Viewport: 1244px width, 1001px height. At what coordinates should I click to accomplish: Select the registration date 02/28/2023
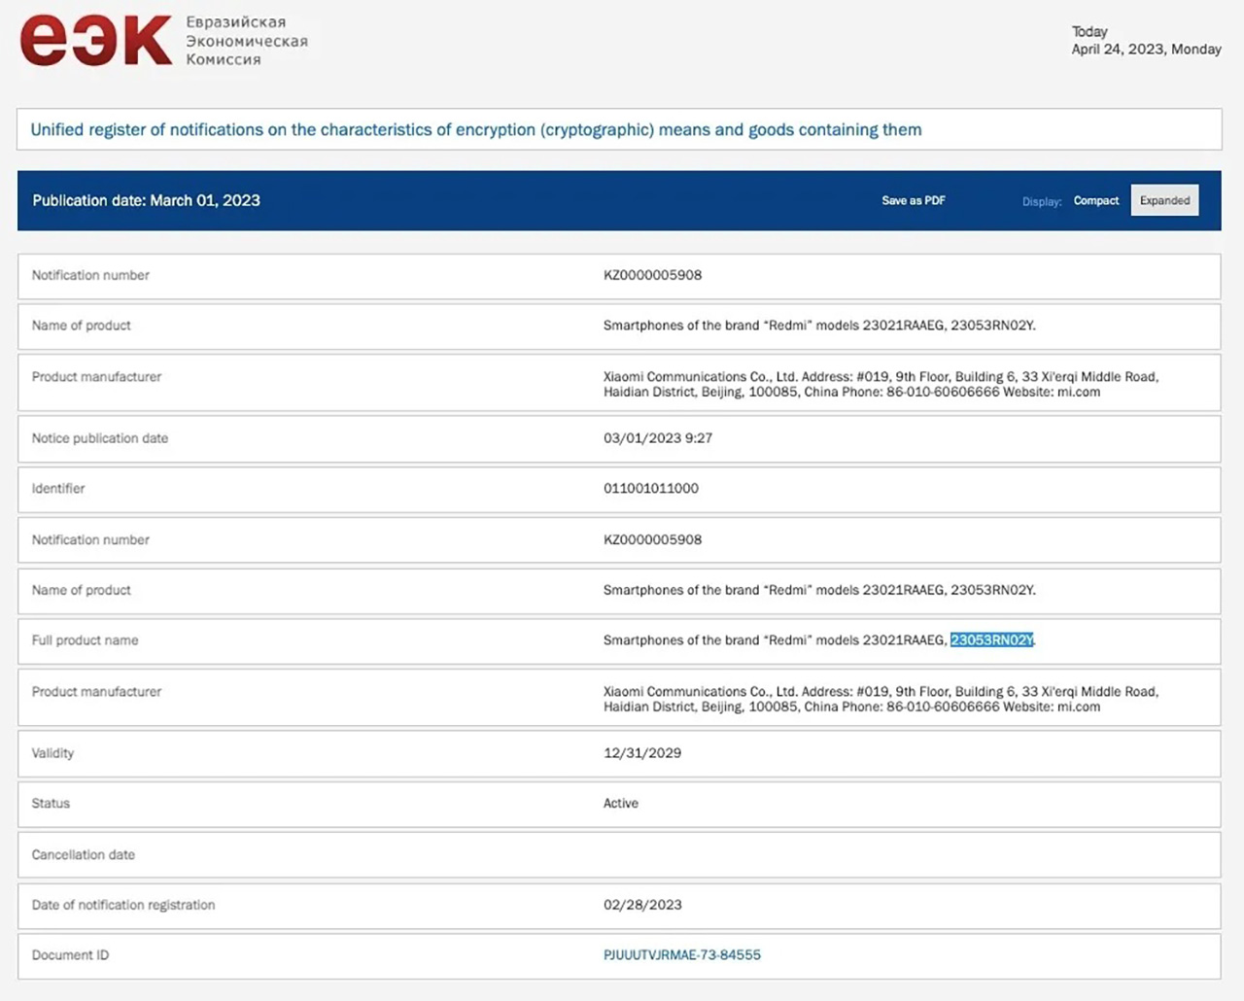coord(642,905)
